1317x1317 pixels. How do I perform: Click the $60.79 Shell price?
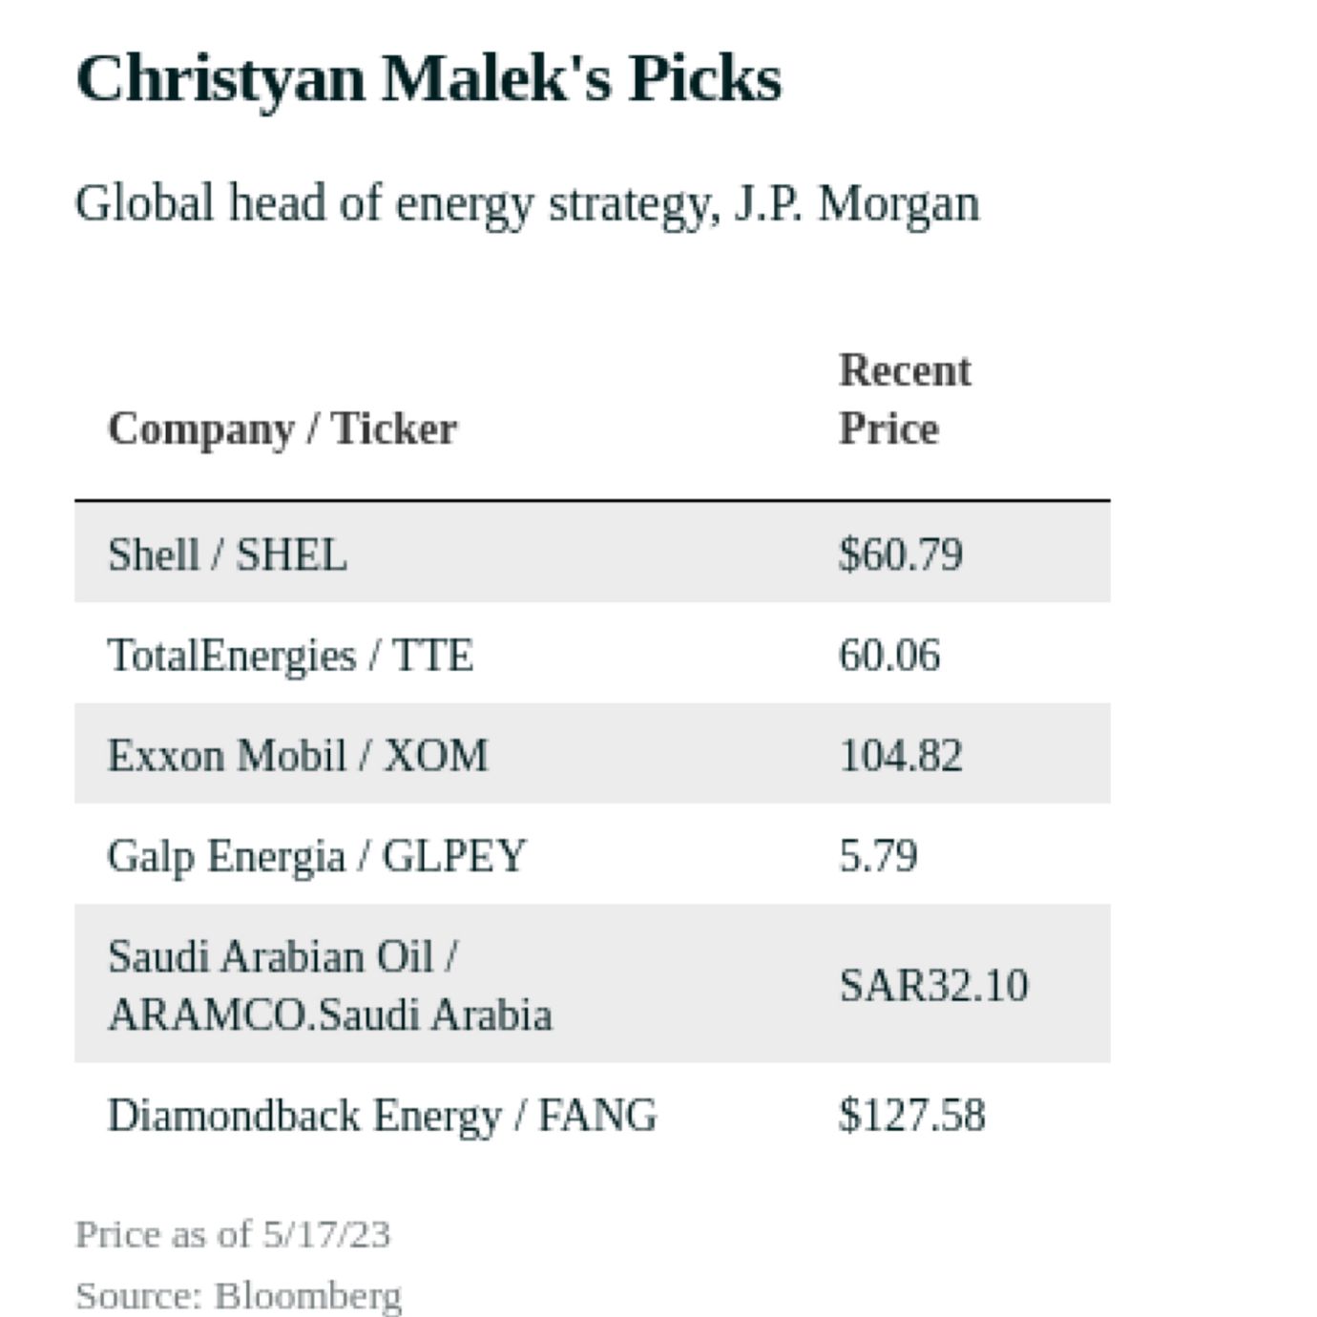click(901, 554)
